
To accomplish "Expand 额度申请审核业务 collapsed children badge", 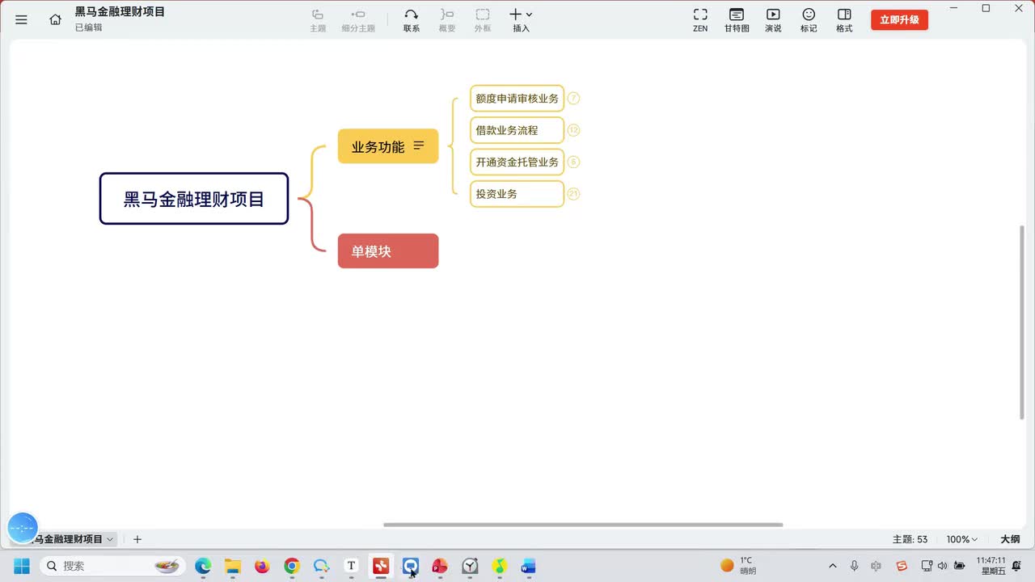I will point(573,99).
